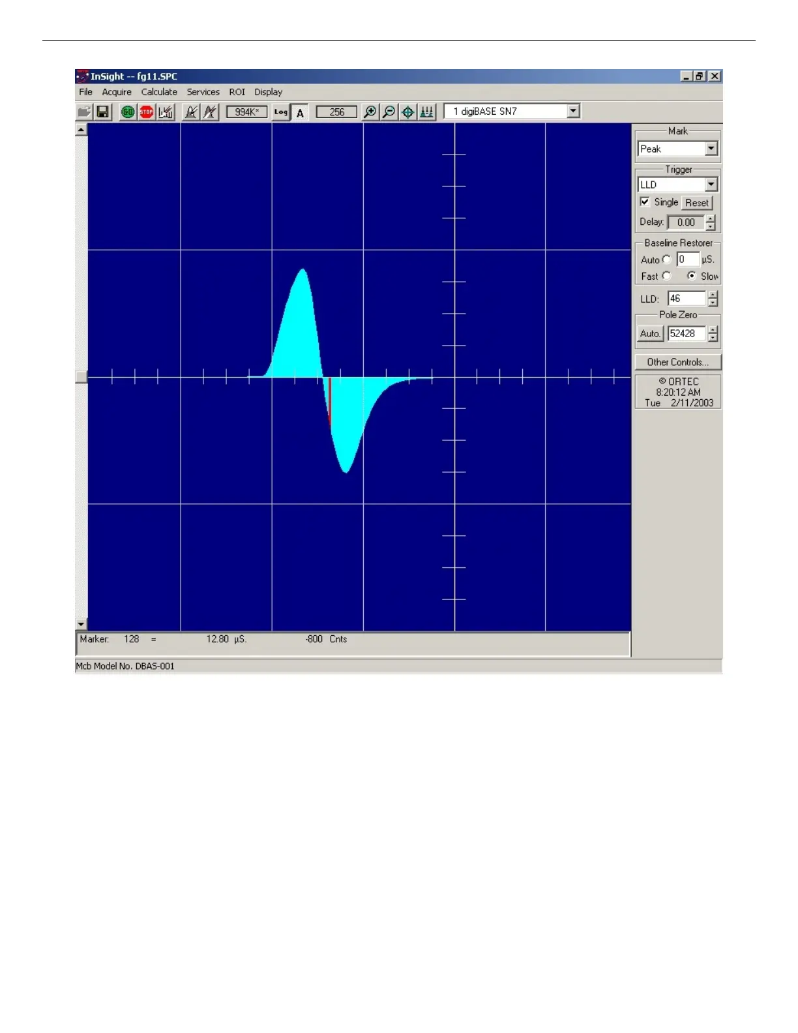Click the Pole Zero spinner arrows
The height and width of the screenshot is (1033, 798).
click(713, 334)
